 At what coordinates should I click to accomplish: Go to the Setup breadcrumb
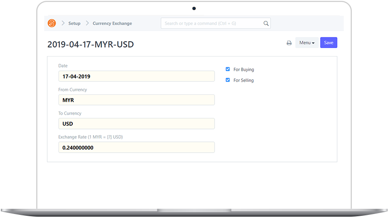point(74,23)
